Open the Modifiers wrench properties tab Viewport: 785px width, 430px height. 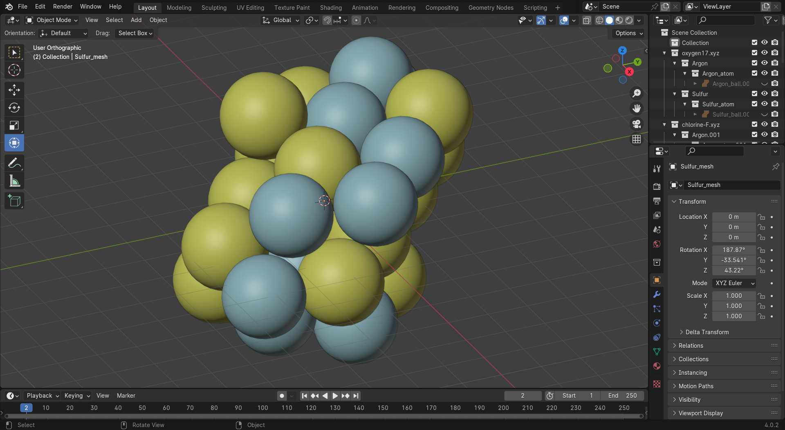point(657,295)
